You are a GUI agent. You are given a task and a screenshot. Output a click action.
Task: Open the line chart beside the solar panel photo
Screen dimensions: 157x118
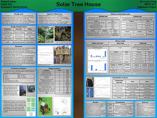[x=102, y=82]
